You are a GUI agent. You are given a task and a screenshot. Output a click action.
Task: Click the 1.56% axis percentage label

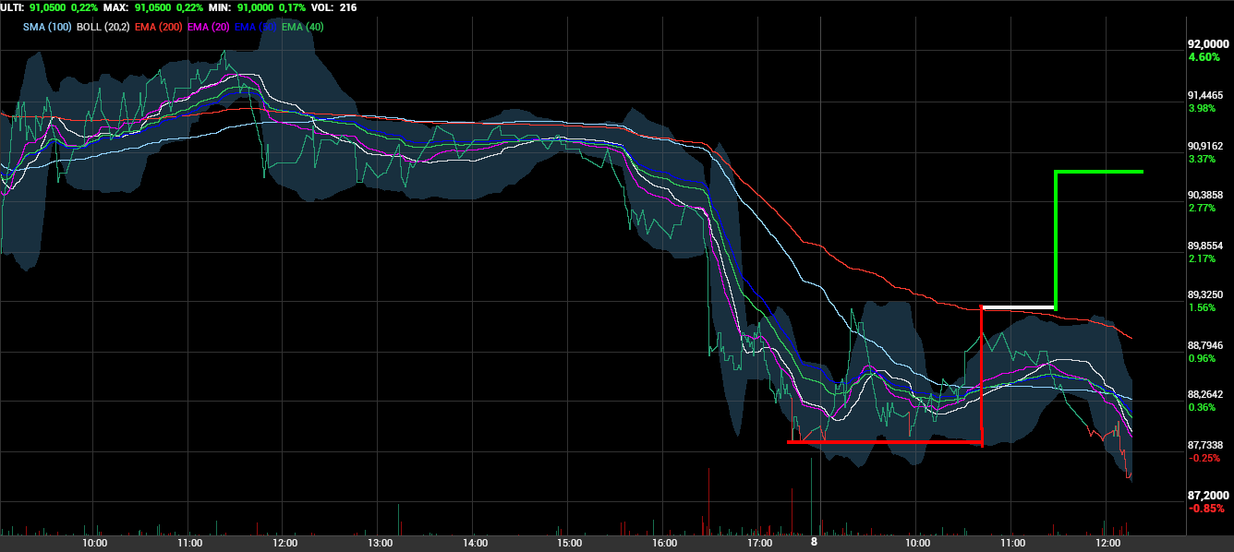coord(1203,307)
